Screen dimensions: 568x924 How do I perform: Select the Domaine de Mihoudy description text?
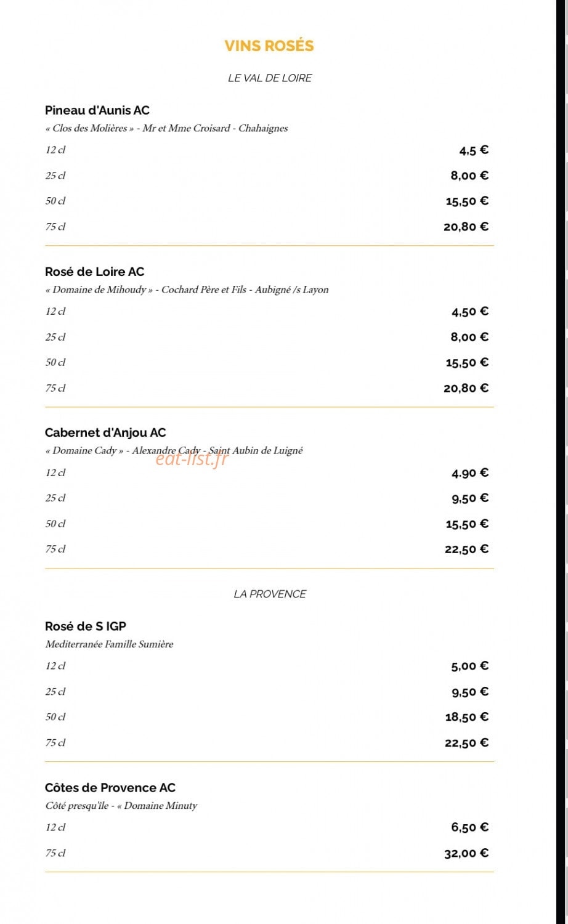(187, 290)
